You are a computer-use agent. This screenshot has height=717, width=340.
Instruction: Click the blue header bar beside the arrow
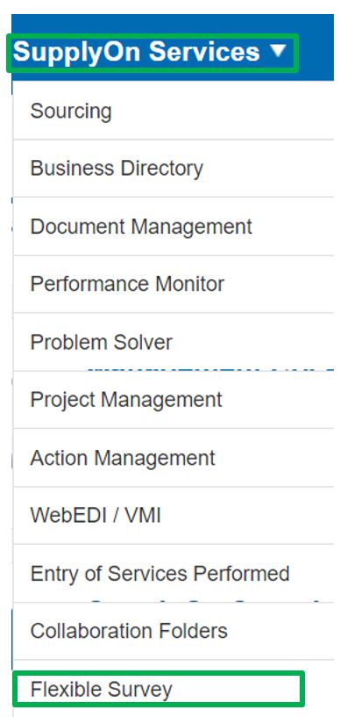(315, 47)
